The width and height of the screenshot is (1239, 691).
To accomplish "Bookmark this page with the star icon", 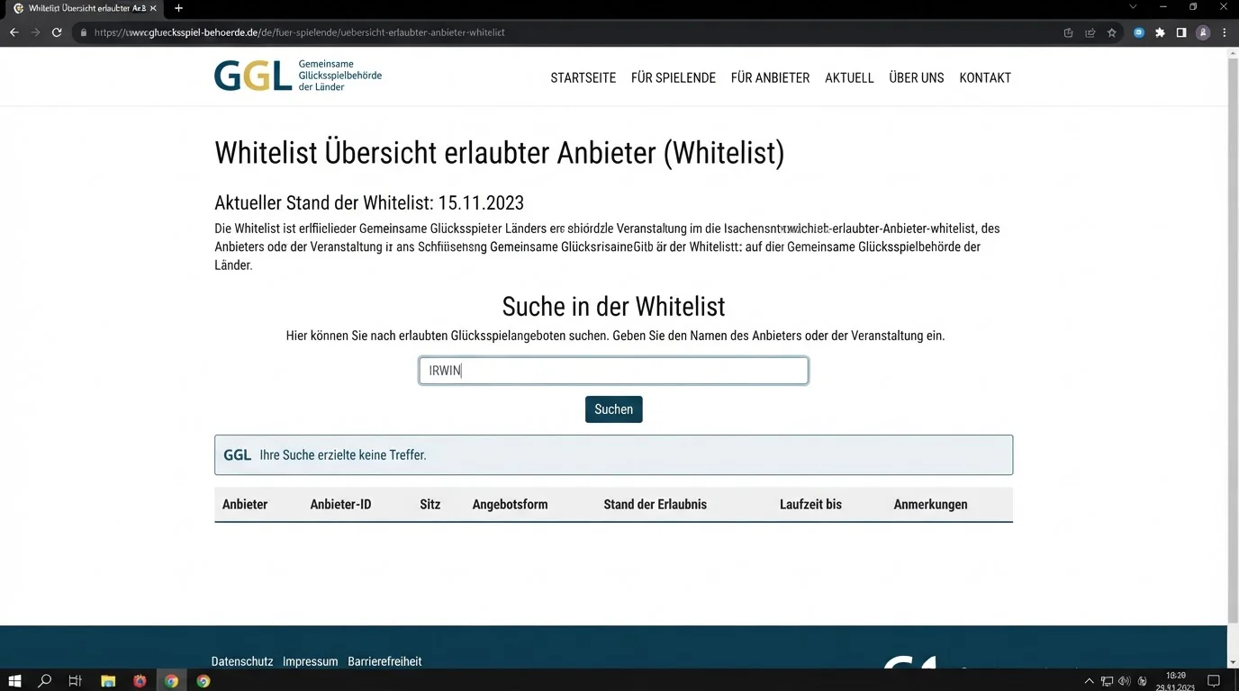I will (1112, 32).
